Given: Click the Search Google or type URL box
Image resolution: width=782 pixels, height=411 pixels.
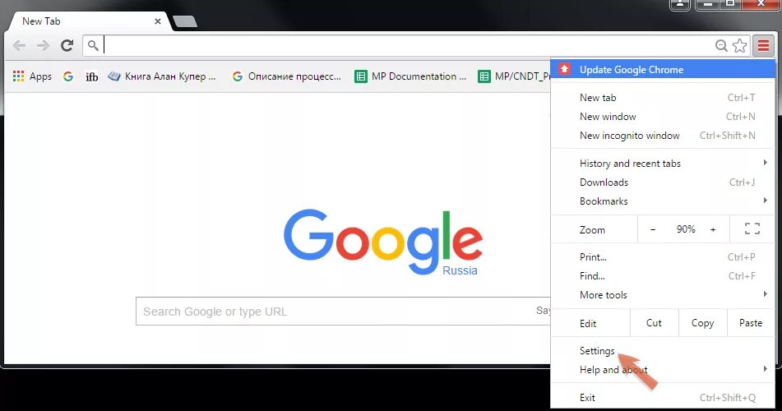Looking at the screenshot, I should pos(343,312).
